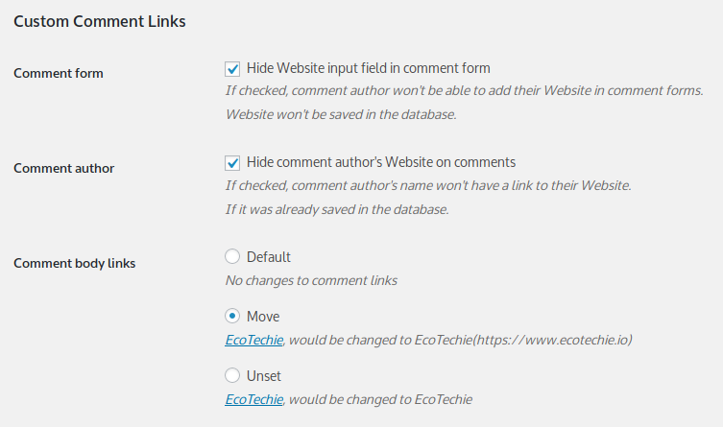The height and width of the screenshot is (427, 723).
Task: Open the EcoTechie link under Move
Action: 254,340
